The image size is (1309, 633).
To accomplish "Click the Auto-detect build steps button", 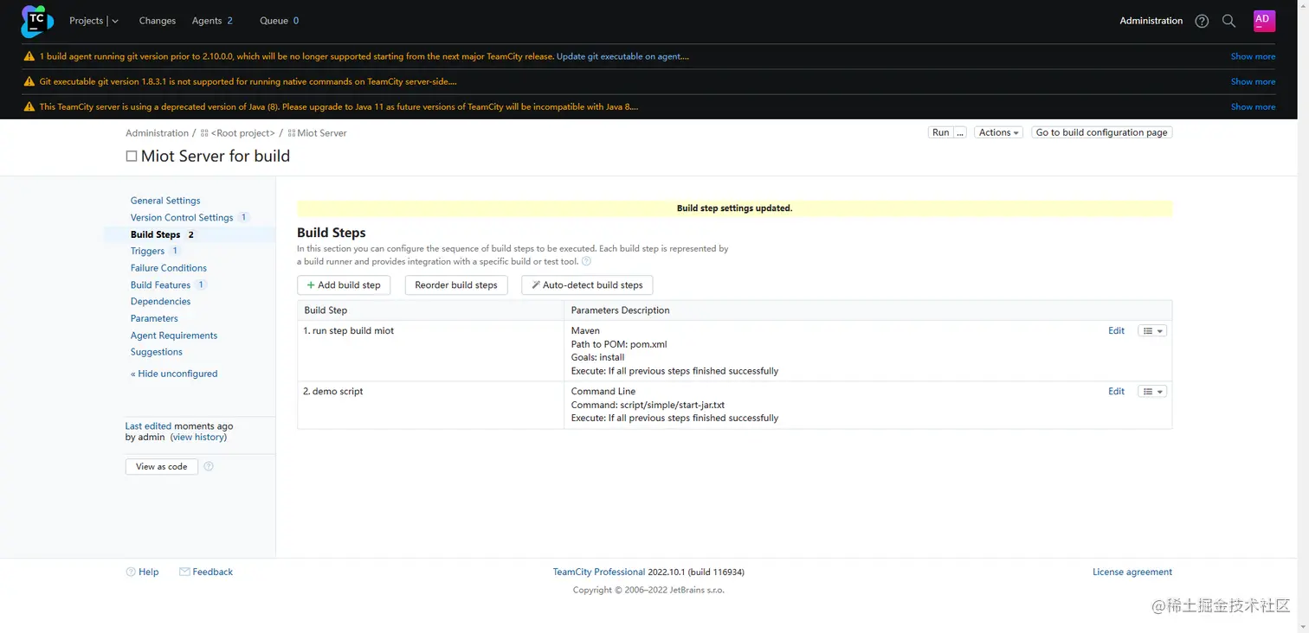I will 587,285.
